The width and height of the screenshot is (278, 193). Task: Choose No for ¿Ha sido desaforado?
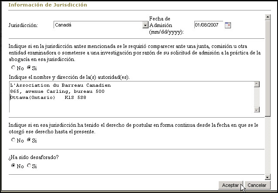[14, 166]
